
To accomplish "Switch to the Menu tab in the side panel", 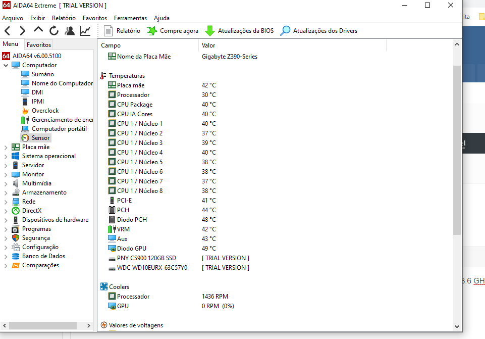I will [x=11, y=44].
